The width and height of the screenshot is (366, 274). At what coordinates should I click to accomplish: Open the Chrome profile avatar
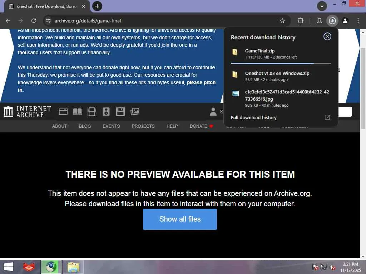click(345, 21)
